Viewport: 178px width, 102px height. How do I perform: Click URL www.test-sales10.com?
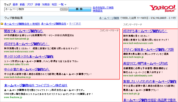pyautogui.click(x=16, y=64)
